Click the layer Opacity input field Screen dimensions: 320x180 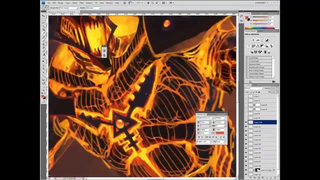(x=273, y=88)
